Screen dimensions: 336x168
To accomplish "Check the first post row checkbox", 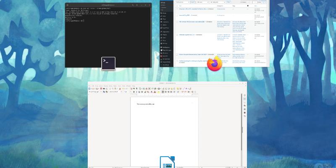I will coord(177,9).
